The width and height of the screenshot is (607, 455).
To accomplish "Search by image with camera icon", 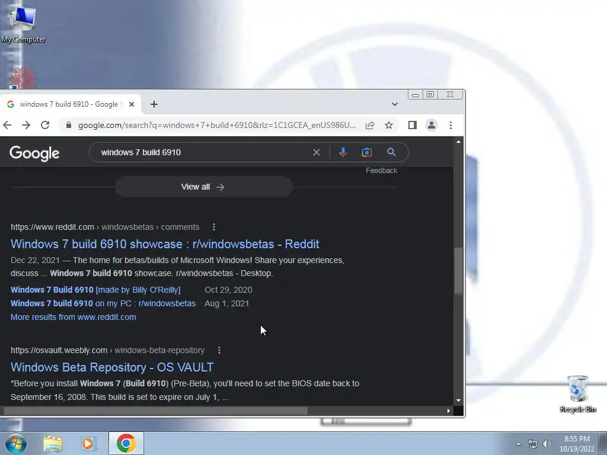I will coord(366,152).
